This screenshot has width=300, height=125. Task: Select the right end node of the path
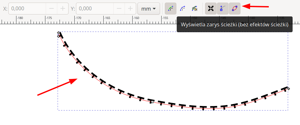[288, 89]
